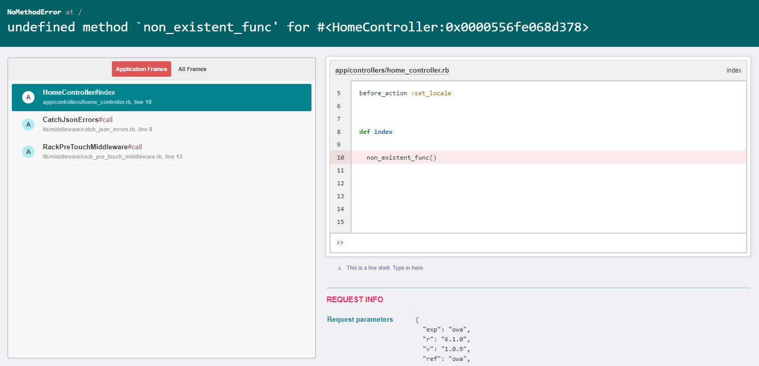Click path lib/middleware/rack_pre_touch_middleware.rb, line 13
The width and height of the screenshot is (759, 366).
112,156
